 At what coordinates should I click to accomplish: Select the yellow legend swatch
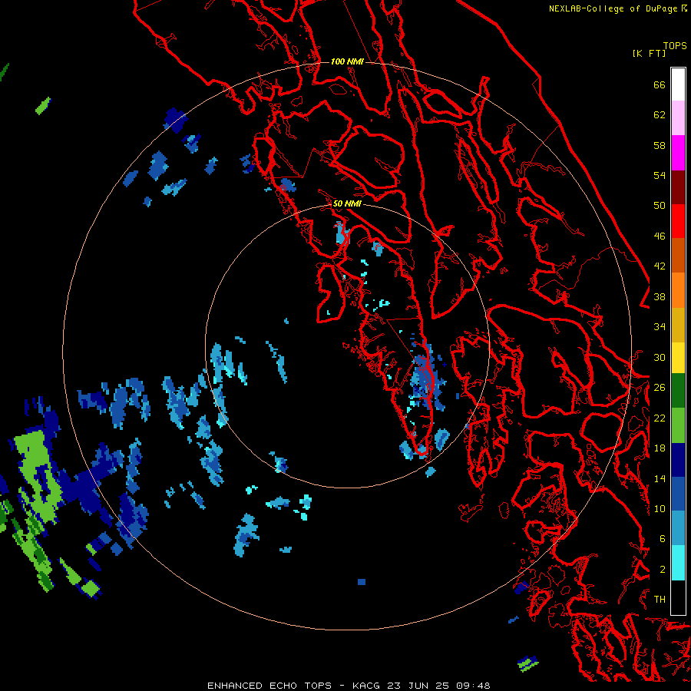[x=678, y=357]
